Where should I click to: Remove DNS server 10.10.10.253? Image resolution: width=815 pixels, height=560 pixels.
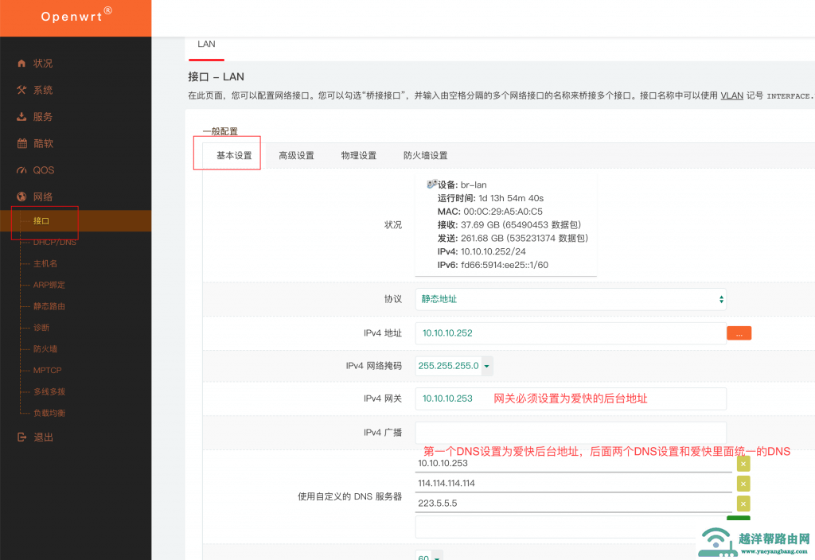pyautogui.click(x=743, y=464)
